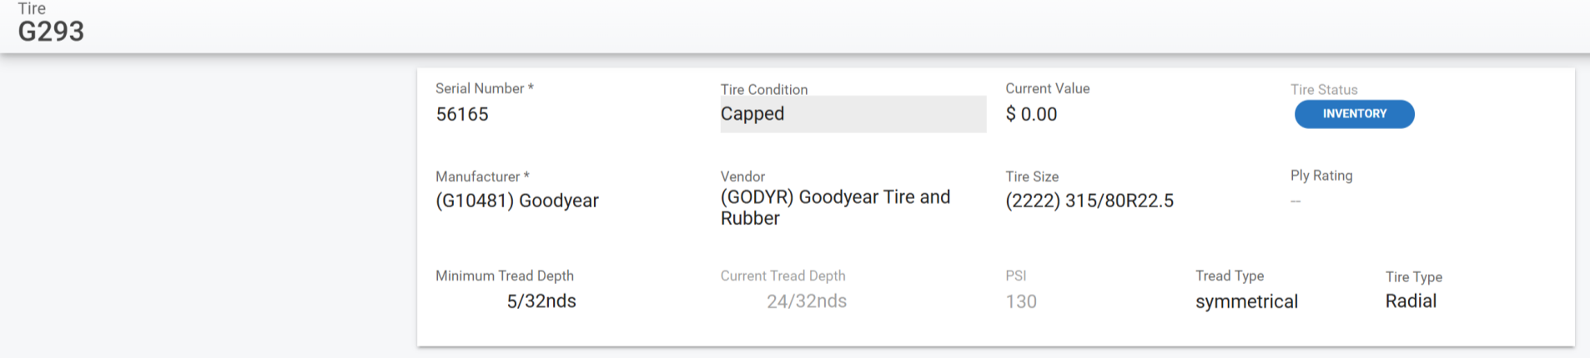Click the Ply Rating label
The width and height of the screenshot is (1590, 358).
(1321, 176)
